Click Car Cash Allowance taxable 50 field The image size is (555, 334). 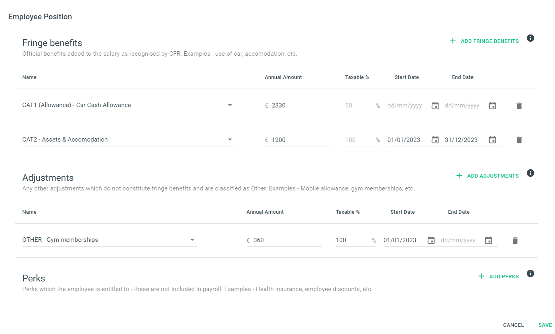pos(363,105)
